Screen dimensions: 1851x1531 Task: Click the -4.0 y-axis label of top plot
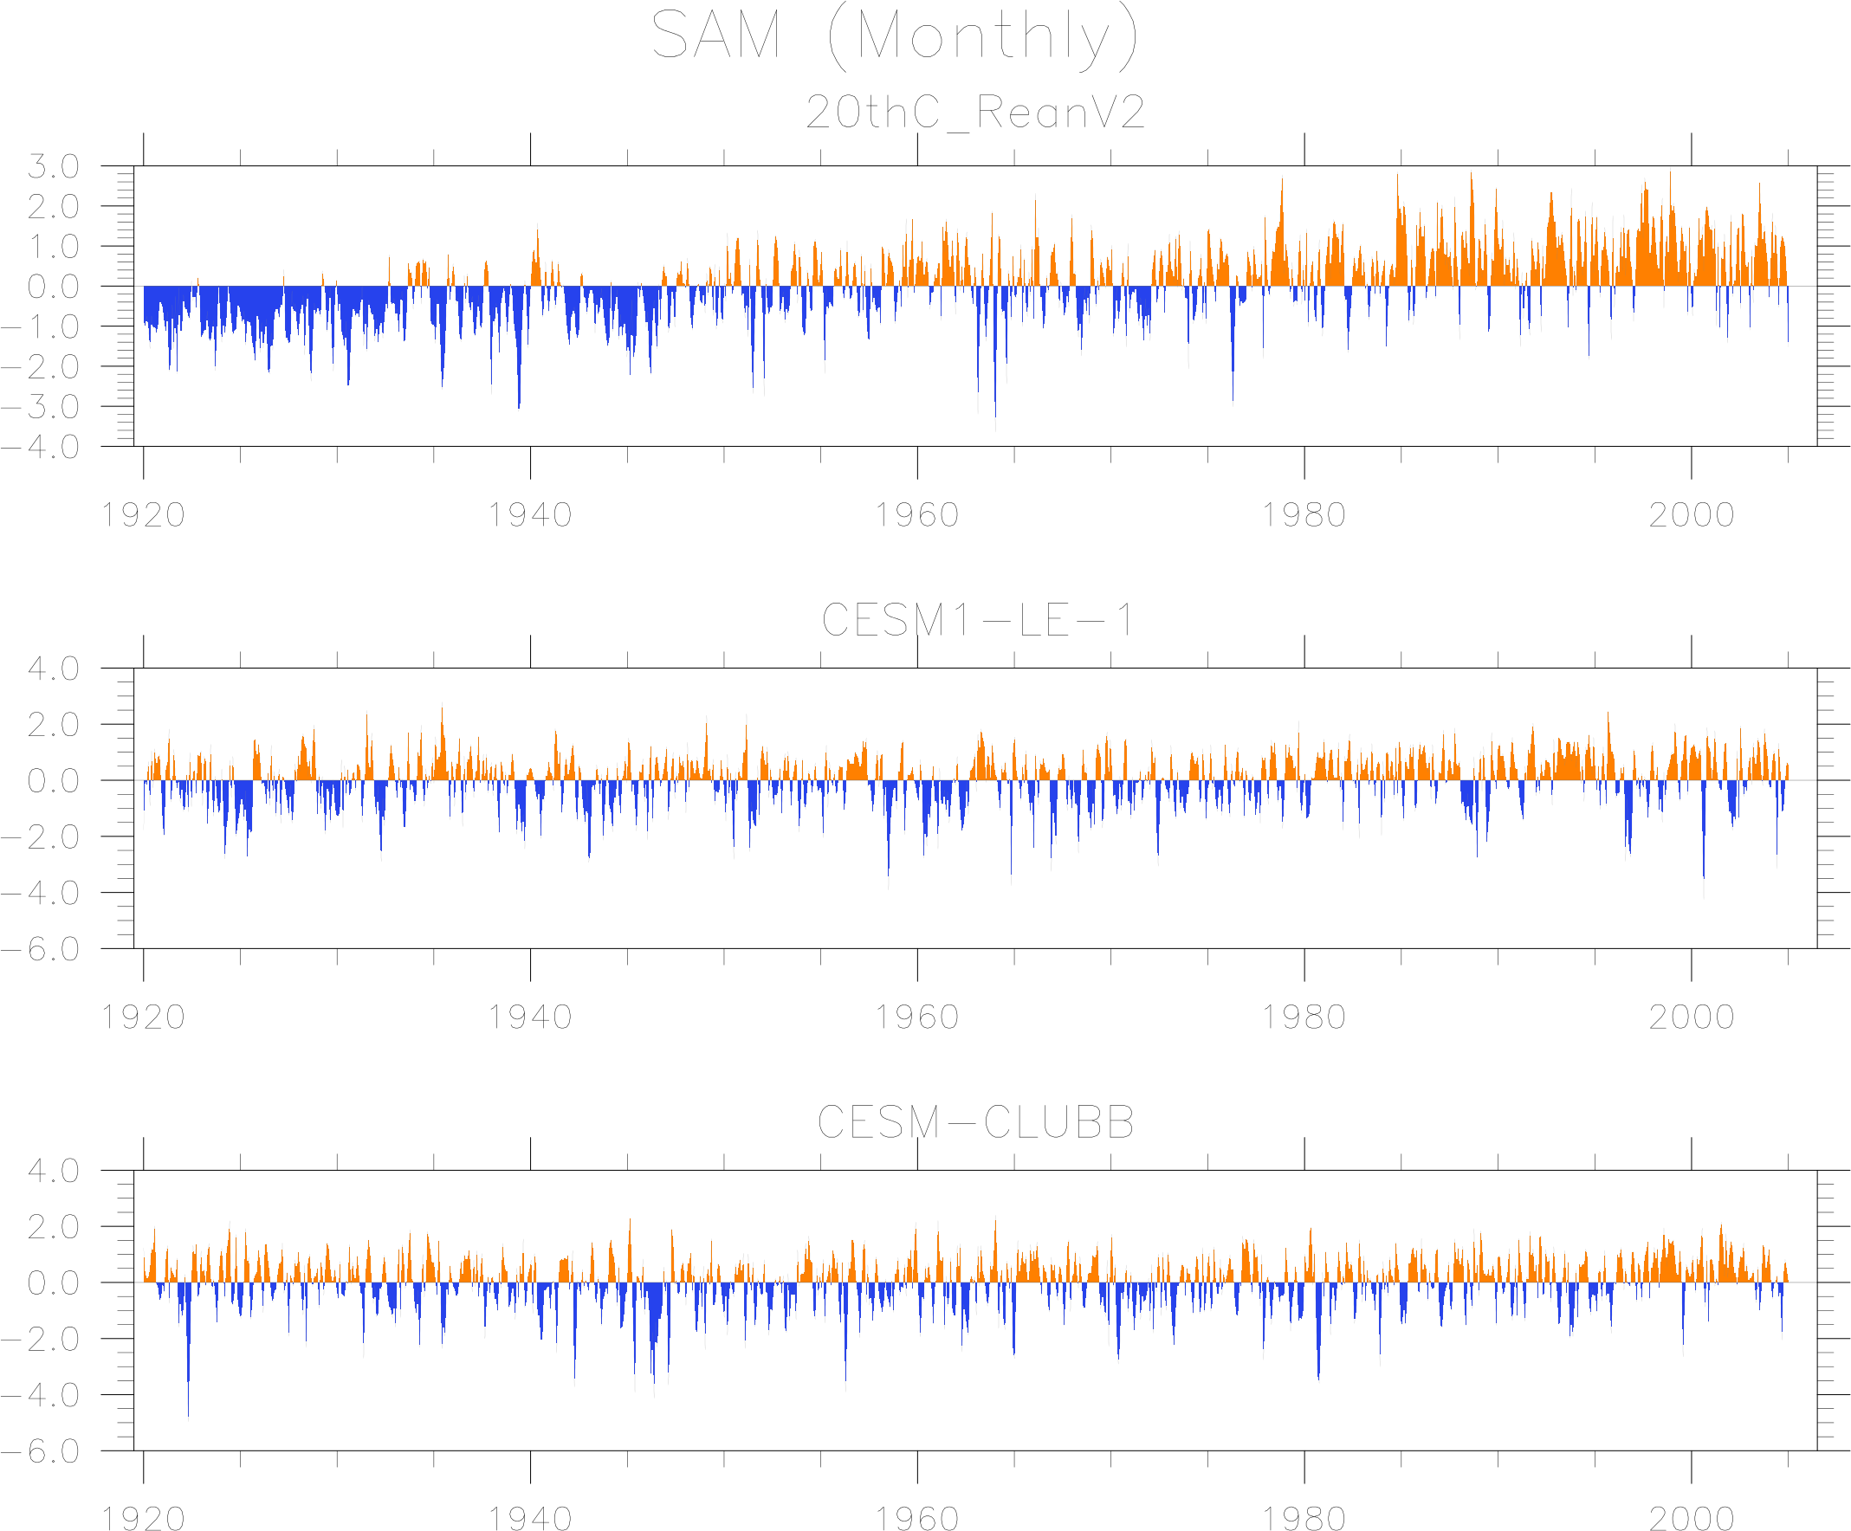42,448
